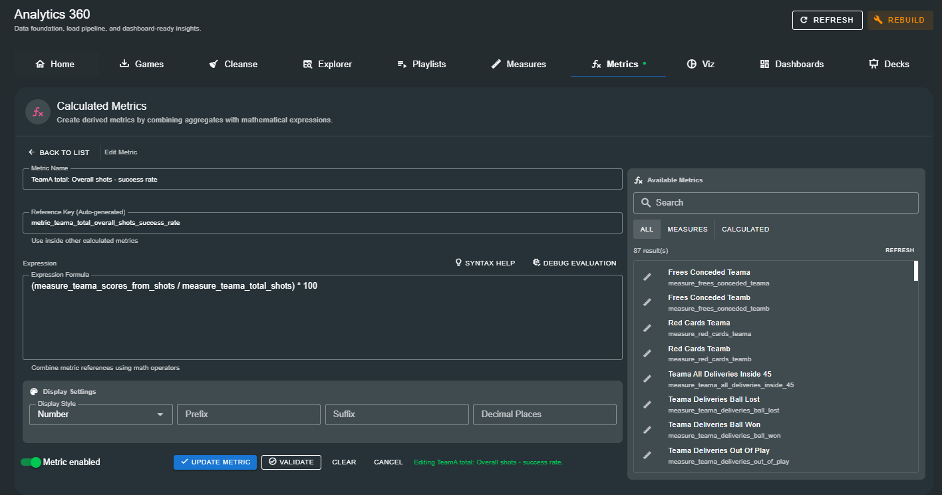This screenshot has width=942, height=495.
Task: Click the pencil icon for Frees Conceded Teama
Action: [x=647, y=277]
